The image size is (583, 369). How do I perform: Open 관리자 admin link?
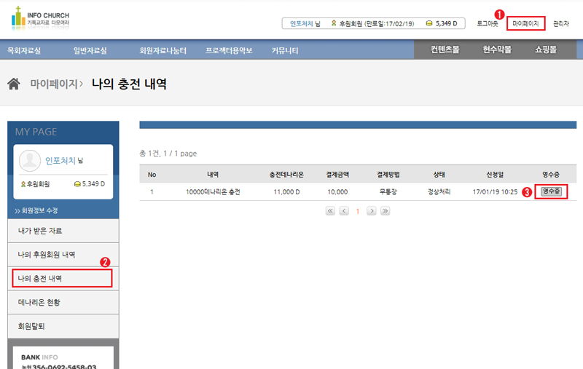[x=561, y=23]
